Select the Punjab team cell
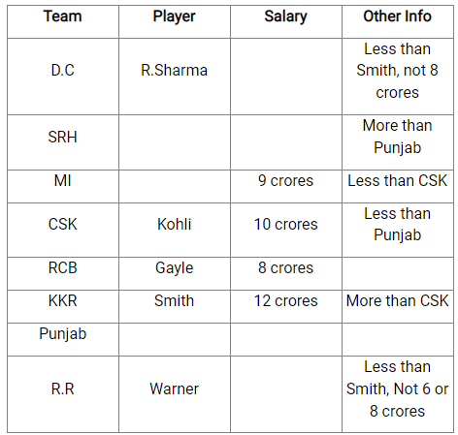Viewport: 458px width, 435px height. (63, 340)
